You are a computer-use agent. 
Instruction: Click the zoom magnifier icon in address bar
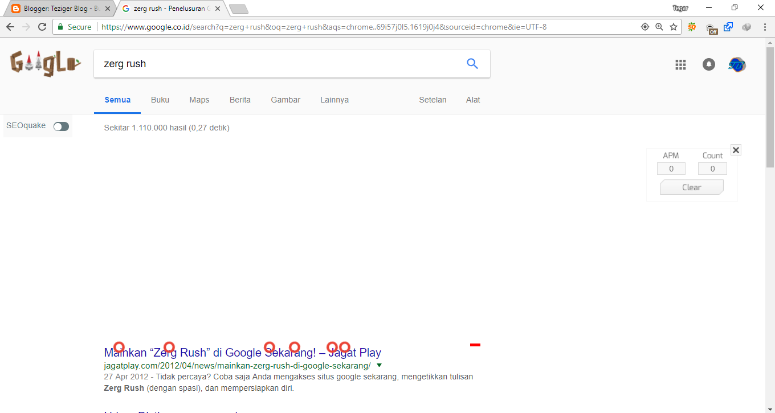(x=659, y=27)
